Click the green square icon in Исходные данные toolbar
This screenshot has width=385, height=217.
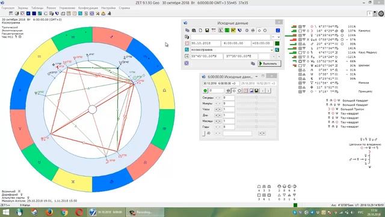227,30
